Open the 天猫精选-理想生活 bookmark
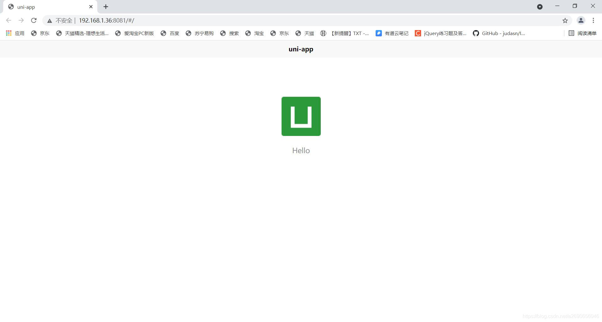The width and height of the screenshot is (602, 322). click(x=82, y=33)
